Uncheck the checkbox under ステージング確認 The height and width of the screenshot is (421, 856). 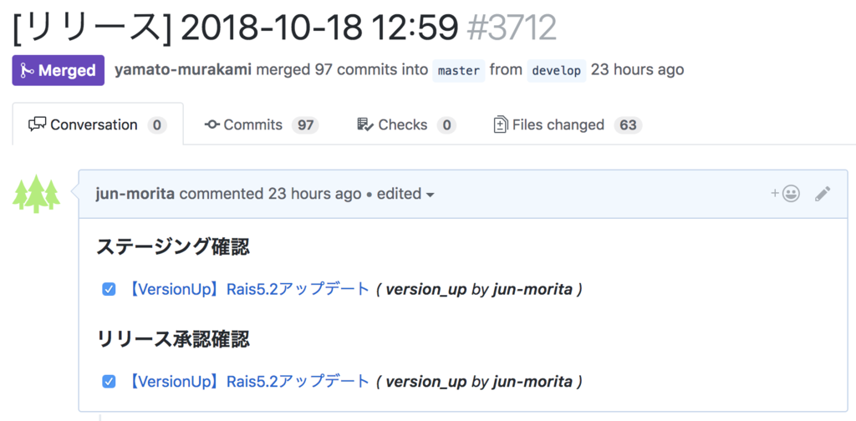click(x=109, y=290)
